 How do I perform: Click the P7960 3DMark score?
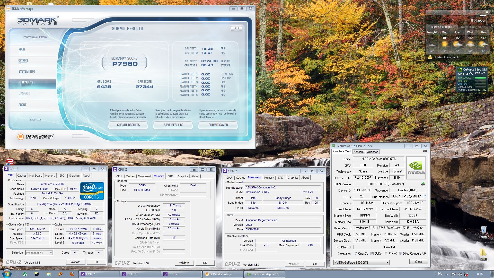coord(125,64)
